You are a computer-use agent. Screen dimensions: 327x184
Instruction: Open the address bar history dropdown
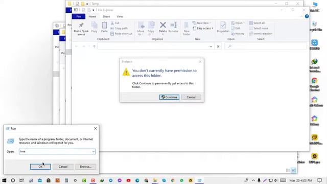211,47
